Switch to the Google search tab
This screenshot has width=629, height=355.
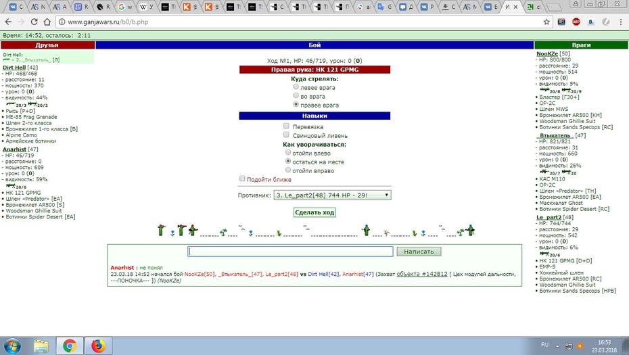[124, 7]
